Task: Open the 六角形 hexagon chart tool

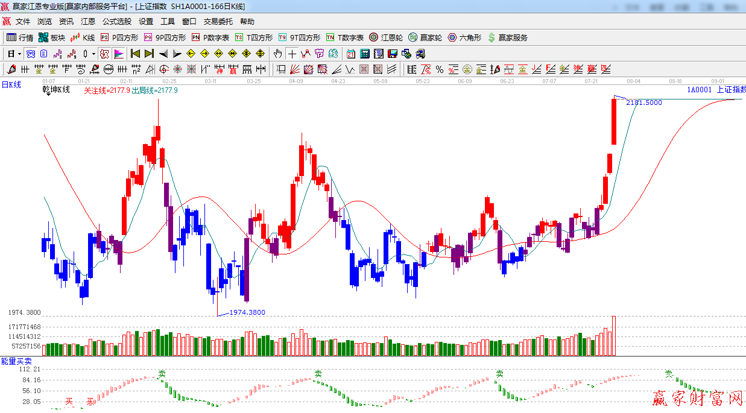Action: [464, 37]
